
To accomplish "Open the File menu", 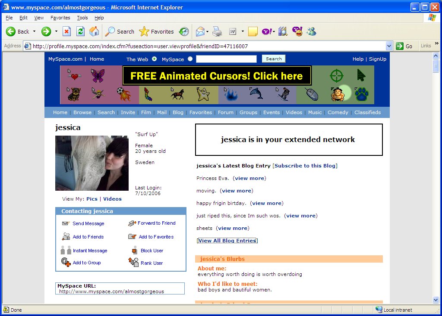I will click(x=9, y=18).
